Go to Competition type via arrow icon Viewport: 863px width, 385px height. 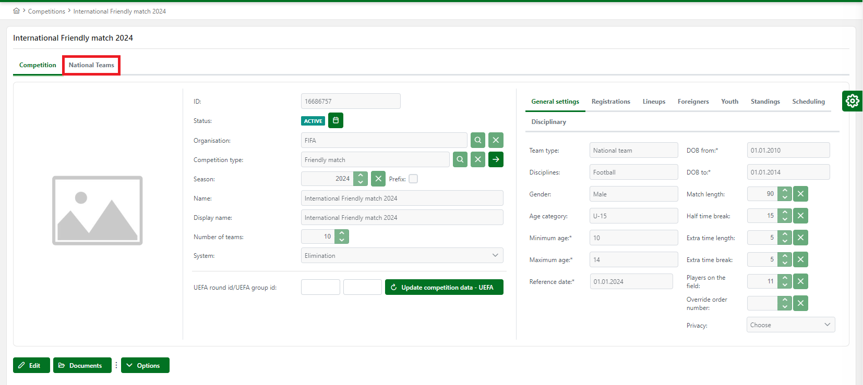pyautogui.click(x=496, y=159)
